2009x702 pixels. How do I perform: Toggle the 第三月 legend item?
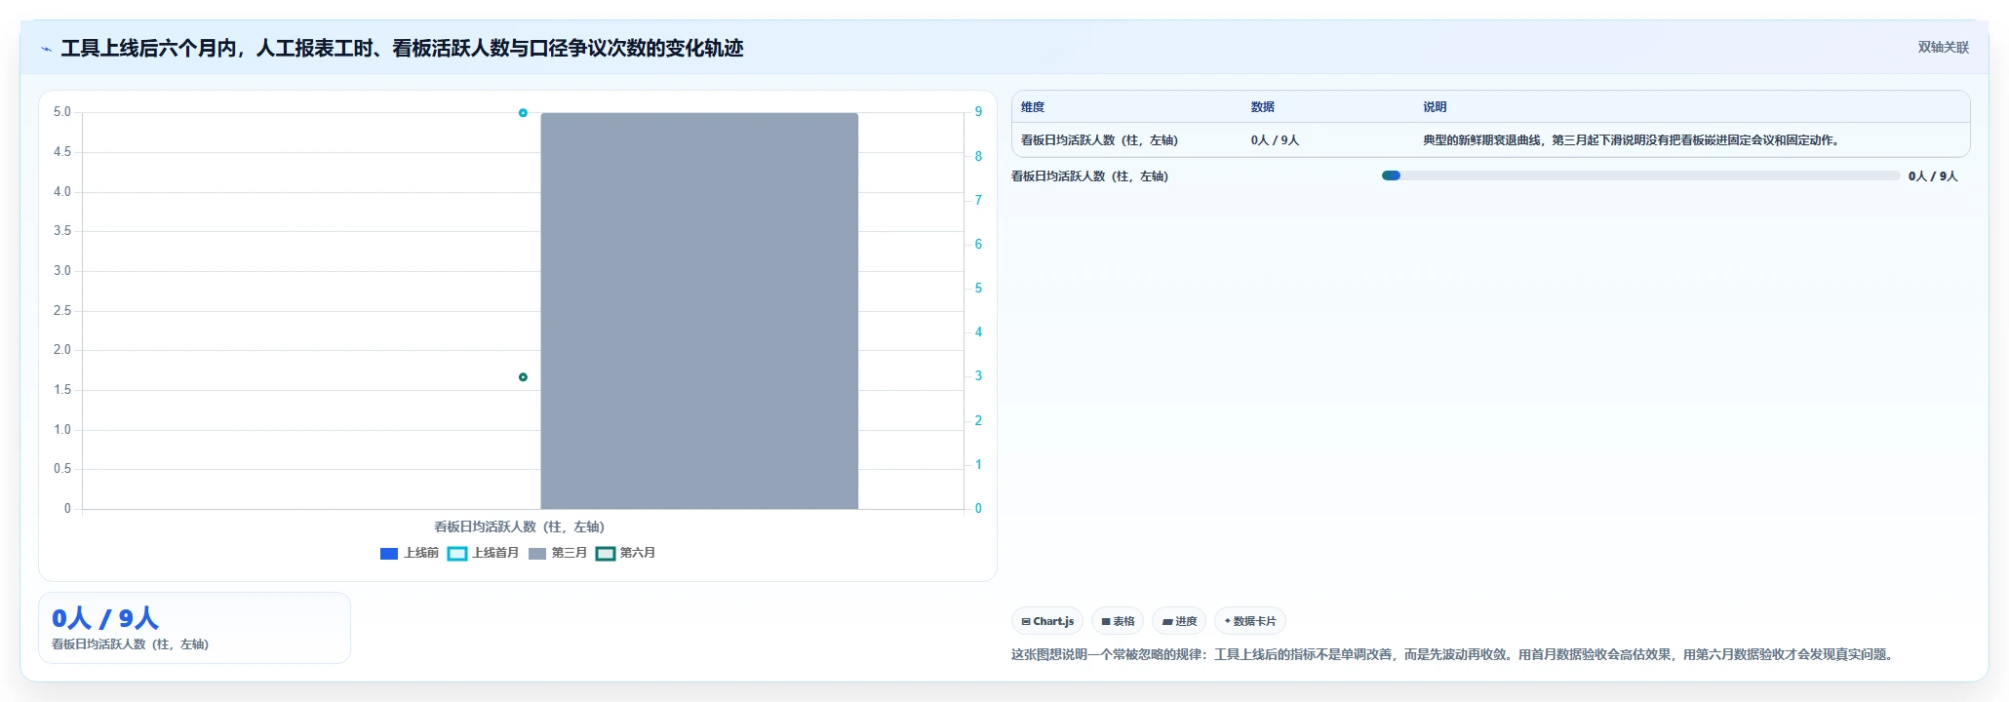(x=558, y=553)
